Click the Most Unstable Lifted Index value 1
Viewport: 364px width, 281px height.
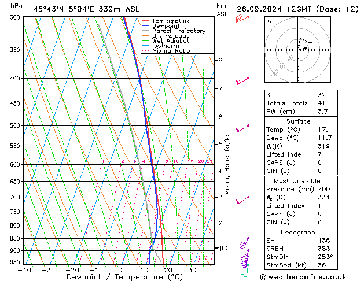pyautogui.click(x=319, y=206)
